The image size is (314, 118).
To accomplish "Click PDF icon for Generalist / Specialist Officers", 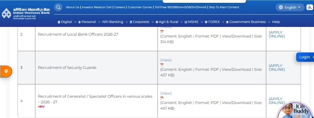I will 162,98.
